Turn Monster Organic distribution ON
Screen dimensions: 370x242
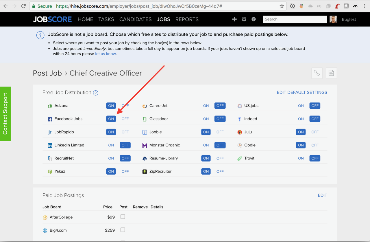[206, 145]
